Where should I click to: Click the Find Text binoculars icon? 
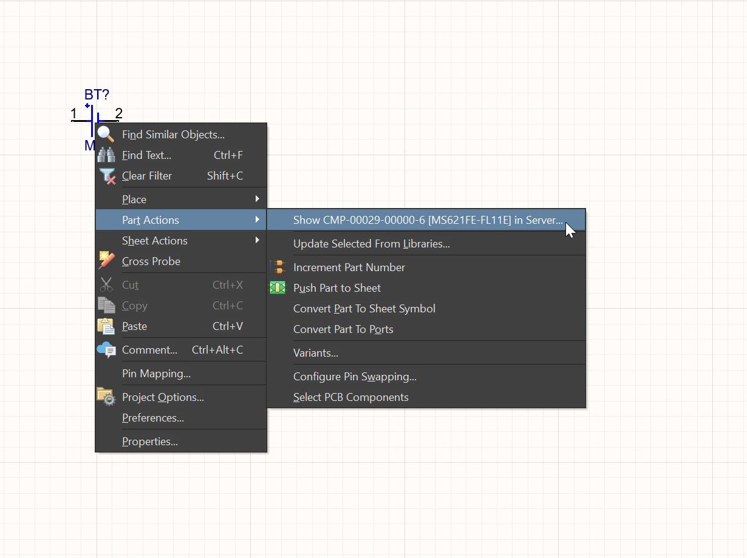pos(106,155)
